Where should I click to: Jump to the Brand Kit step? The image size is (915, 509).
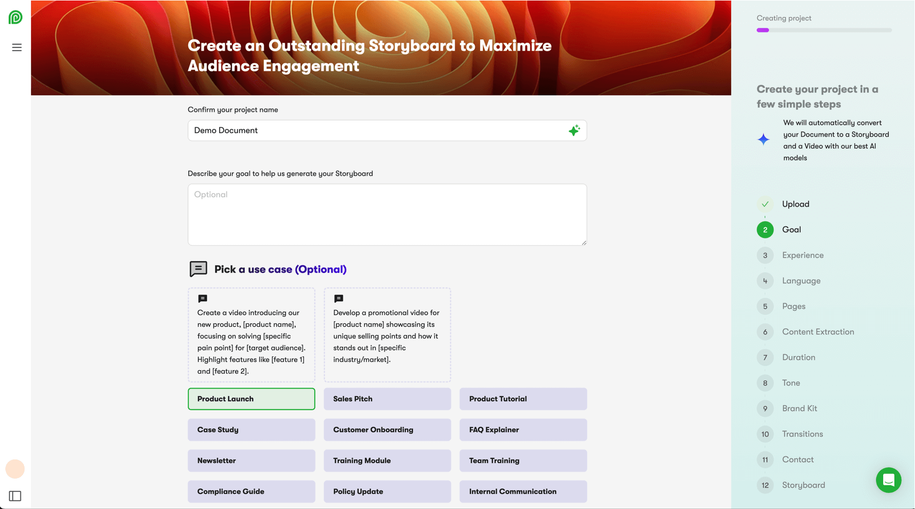click(x=800, y=409)
